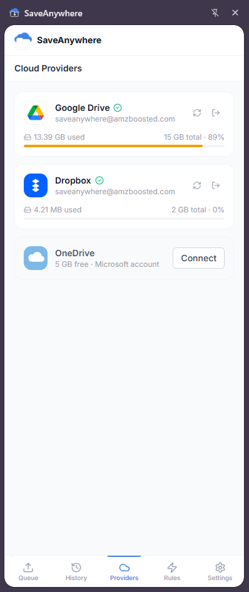Close the SaveAnywhere panel
249x592 pixels.
tap(235, 13)
